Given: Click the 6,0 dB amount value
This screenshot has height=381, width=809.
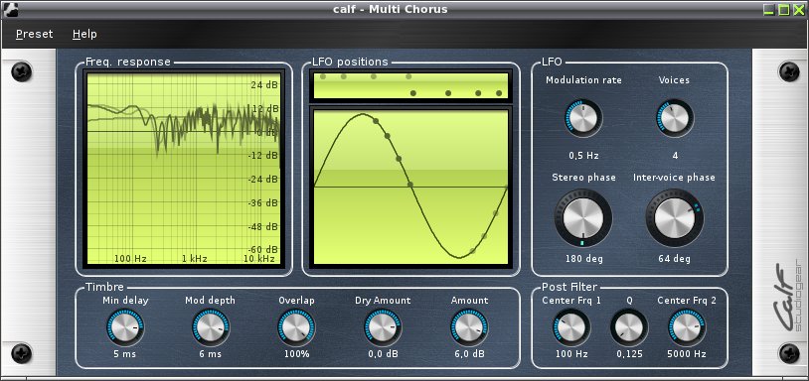Looking at the screenshot, I should (469, 354).
